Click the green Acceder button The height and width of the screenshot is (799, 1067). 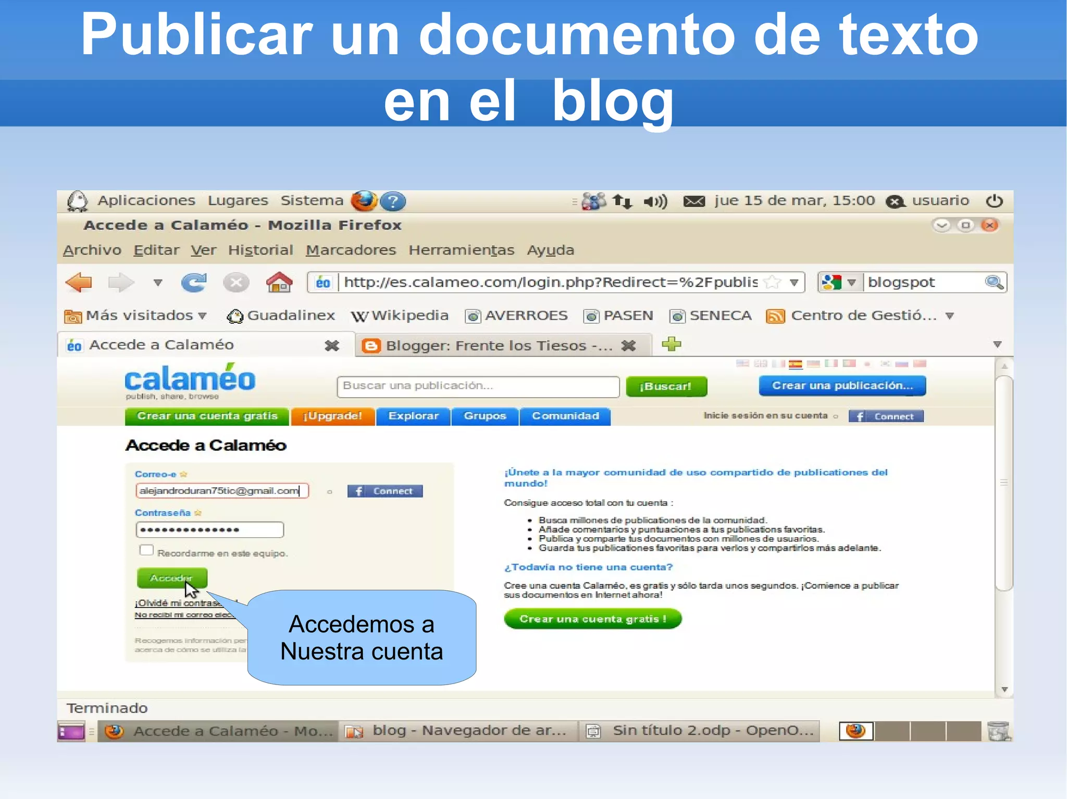pos(172,578)
